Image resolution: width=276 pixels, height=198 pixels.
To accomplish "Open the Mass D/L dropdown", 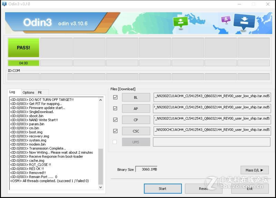I will coord(255,170).
